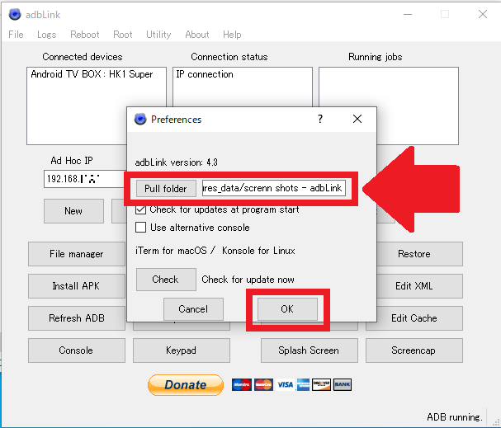Click the Preferences help question mark
501x428 pixels.
320,119
